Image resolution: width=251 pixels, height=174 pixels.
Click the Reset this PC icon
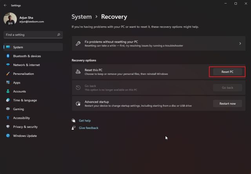[x=78, y=72]
